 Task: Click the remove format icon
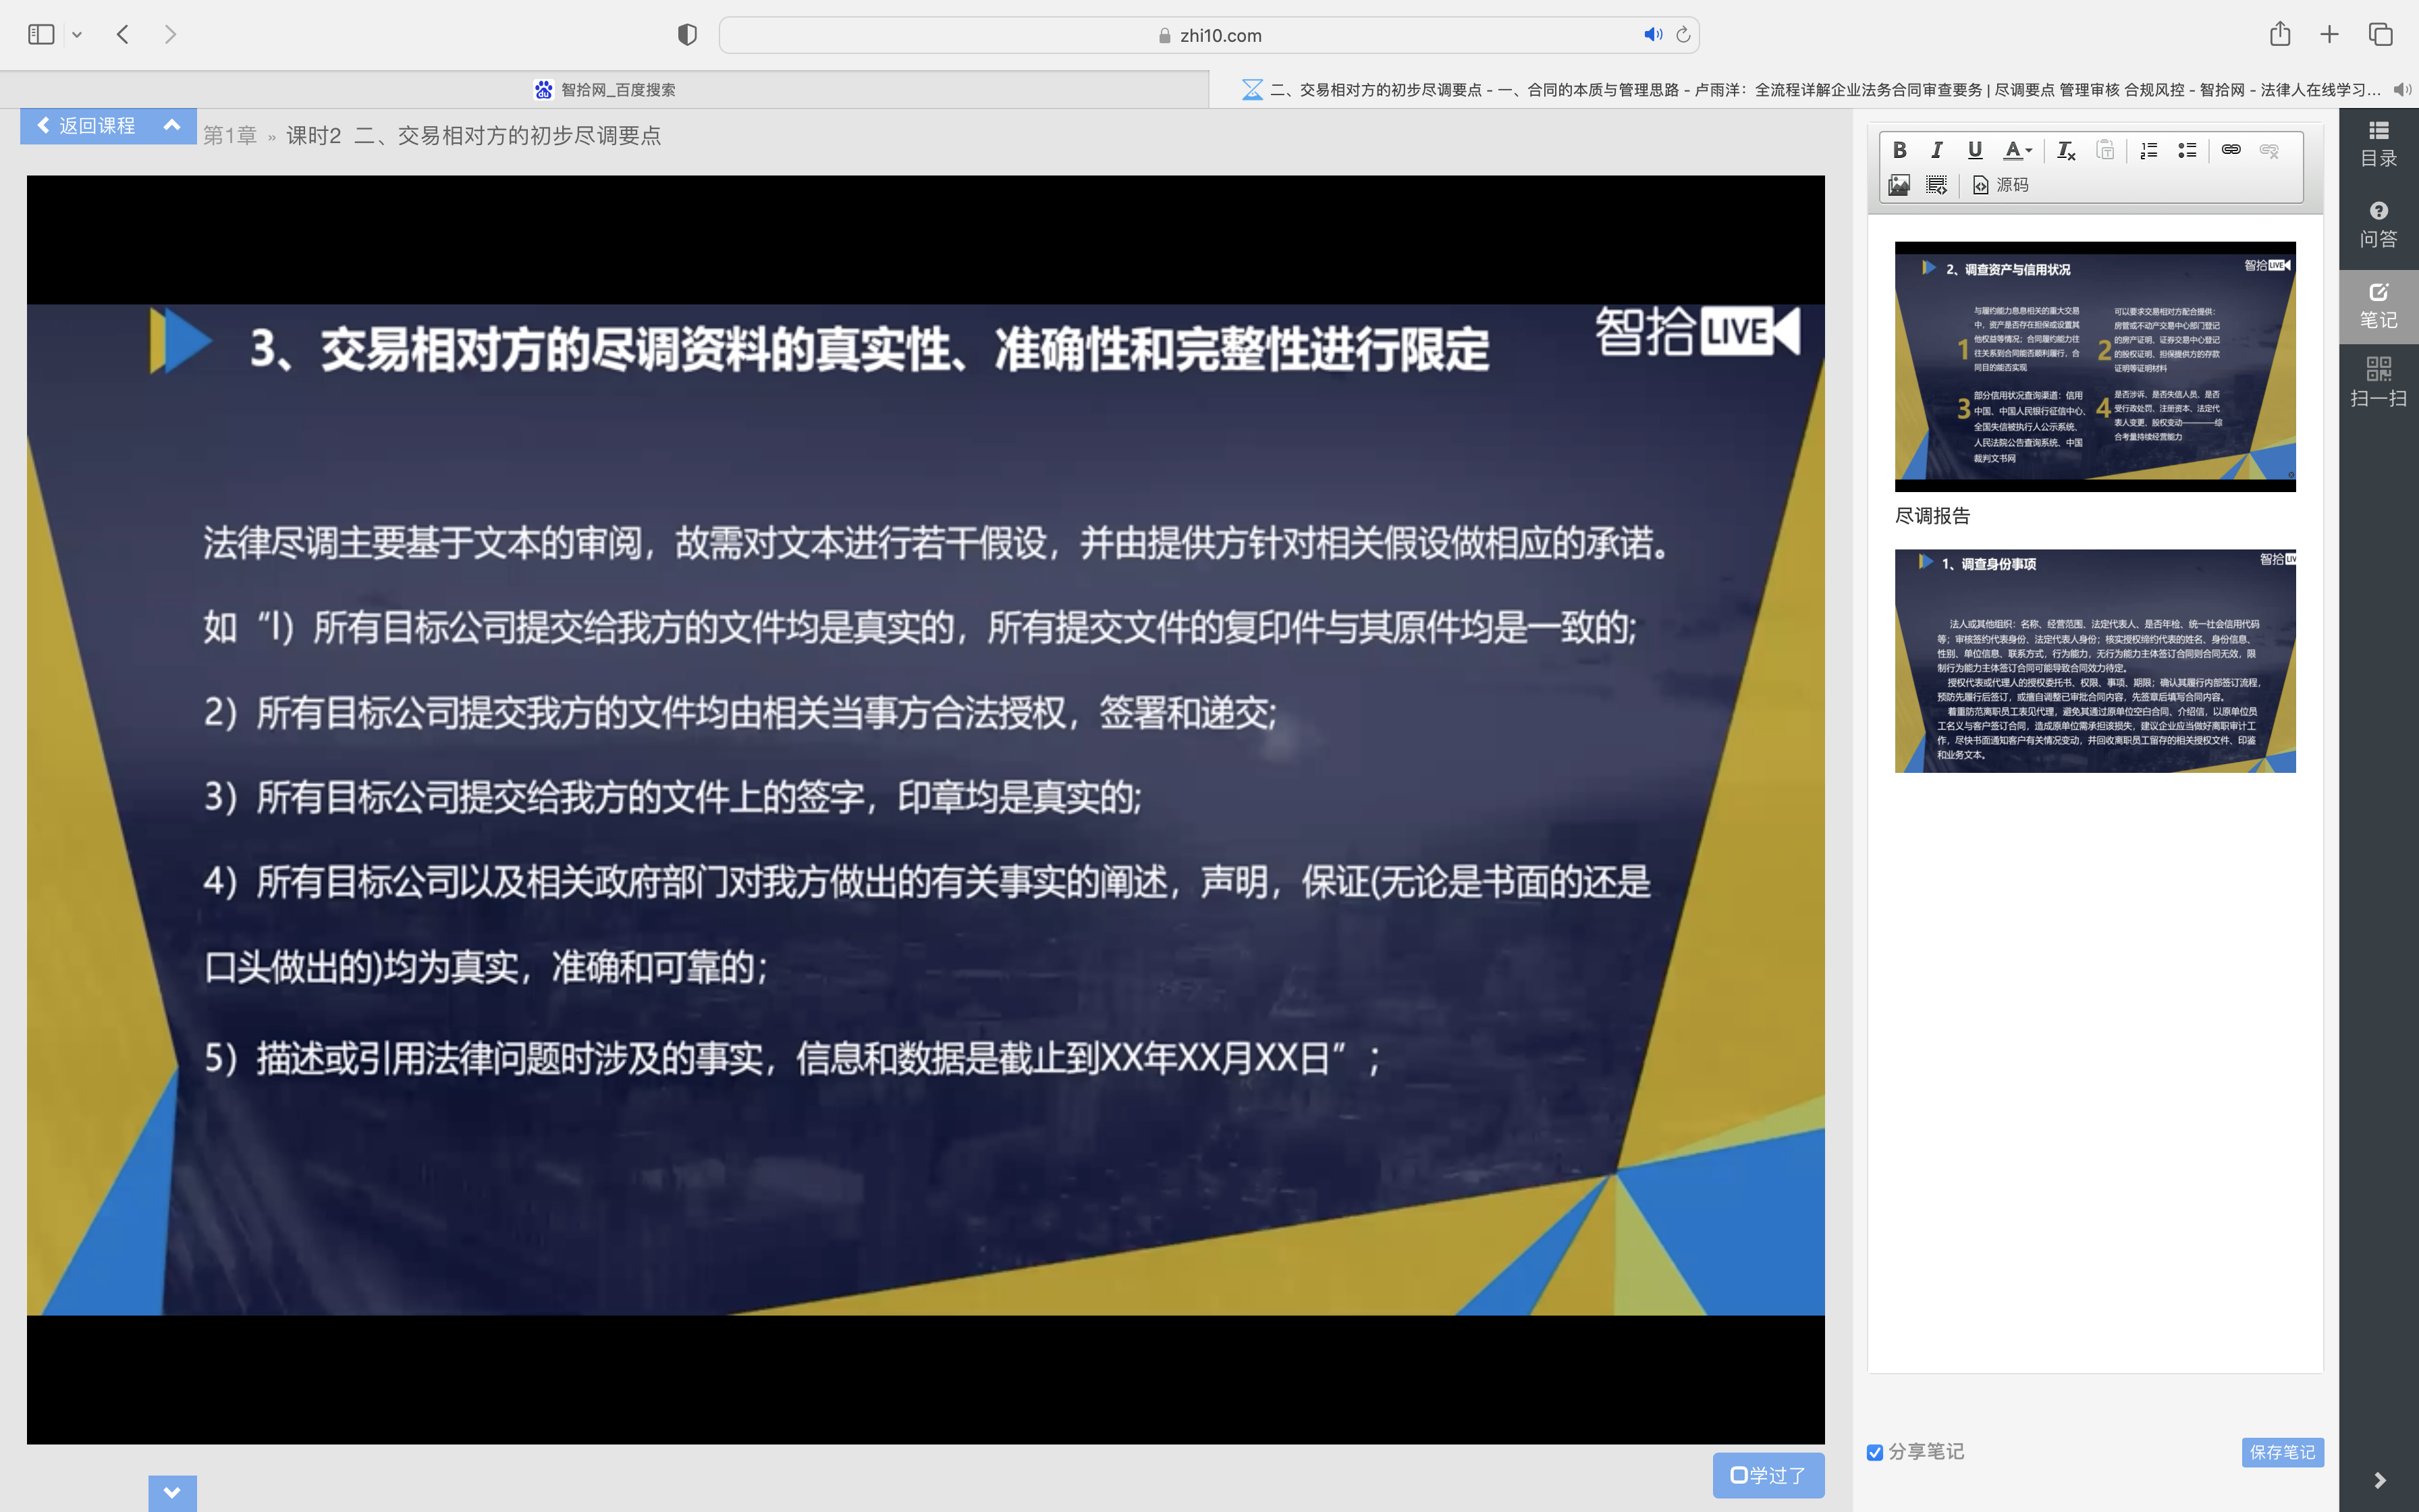(x=2065, y=151)
